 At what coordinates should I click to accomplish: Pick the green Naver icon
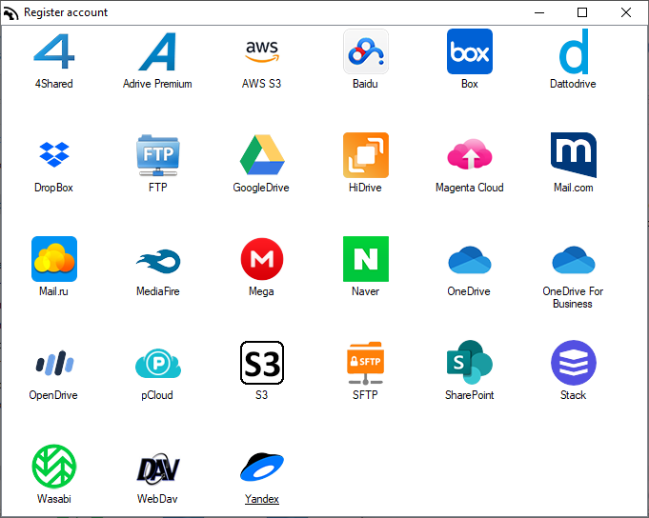click(x=365, y=259)
